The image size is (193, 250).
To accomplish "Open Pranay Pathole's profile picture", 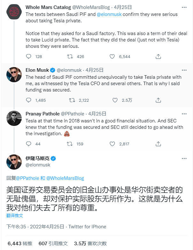I will point(14,118).
